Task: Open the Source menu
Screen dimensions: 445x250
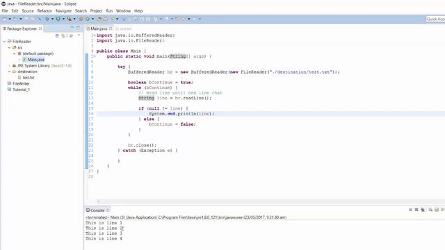Action: [x=28, y=11]
